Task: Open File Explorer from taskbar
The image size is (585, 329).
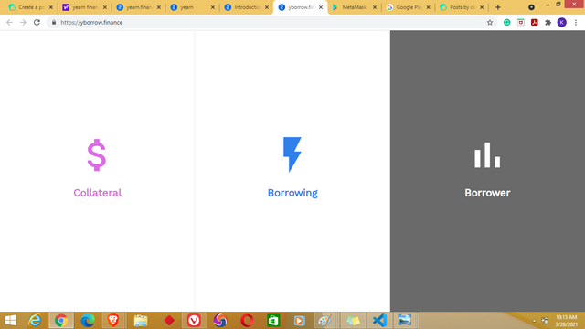Action: (x=141, y=321)
